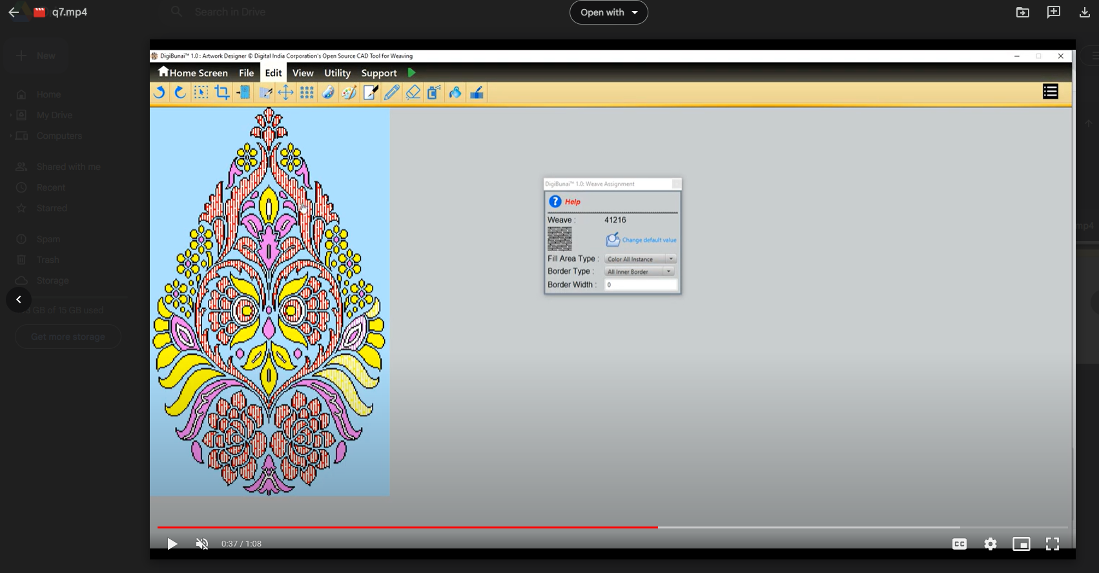Click the weave brush icon at toolbar end
Image resolution: width=1099 pixels, height=573 pixels.
(477, 92)
